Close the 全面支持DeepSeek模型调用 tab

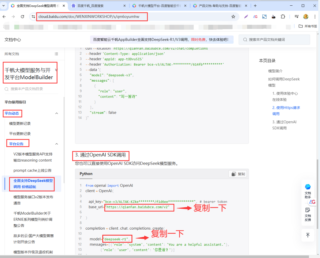click(64, 6)
